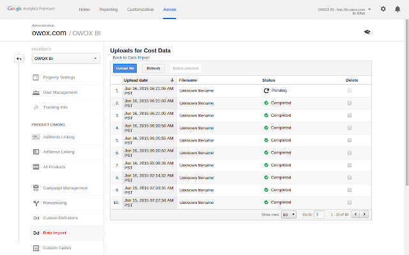The width and height of the screenshot is (409, 255).
Task: Check the delete checkbox for row 10
Action: (350, 203)
